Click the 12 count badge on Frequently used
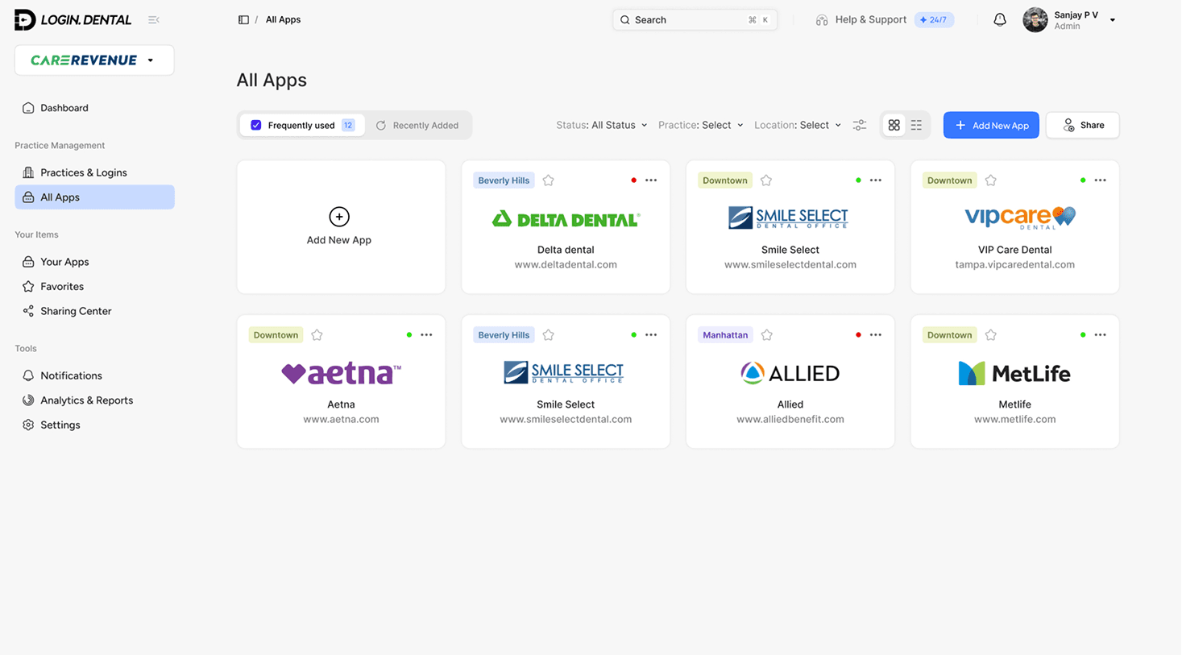 [x=348, y=125]
